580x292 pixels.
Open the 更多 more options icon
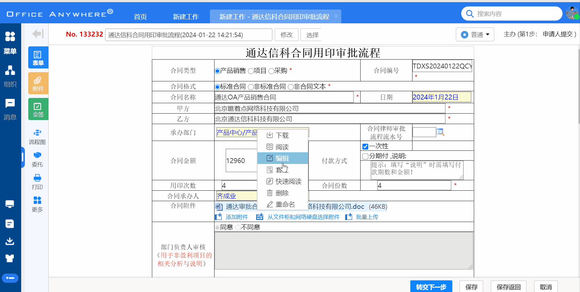tap(37, 200)
